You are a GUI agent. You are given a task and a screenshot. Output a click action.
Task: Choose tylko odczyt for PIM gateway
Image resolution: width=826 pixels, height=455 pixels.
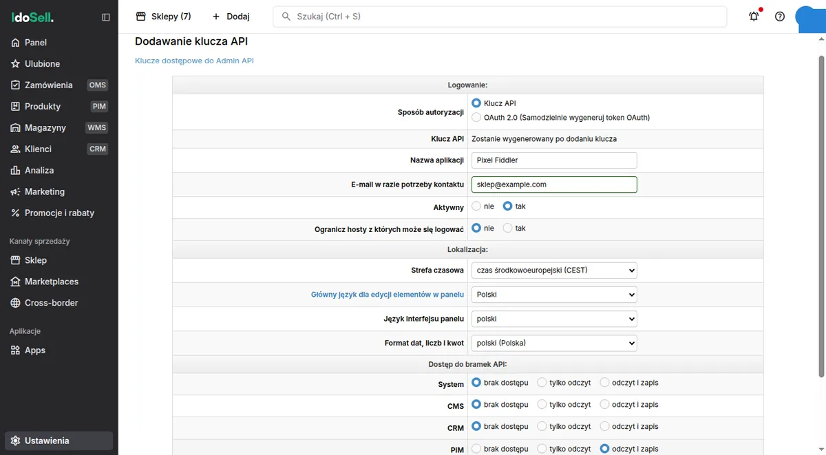pos(542,449)
